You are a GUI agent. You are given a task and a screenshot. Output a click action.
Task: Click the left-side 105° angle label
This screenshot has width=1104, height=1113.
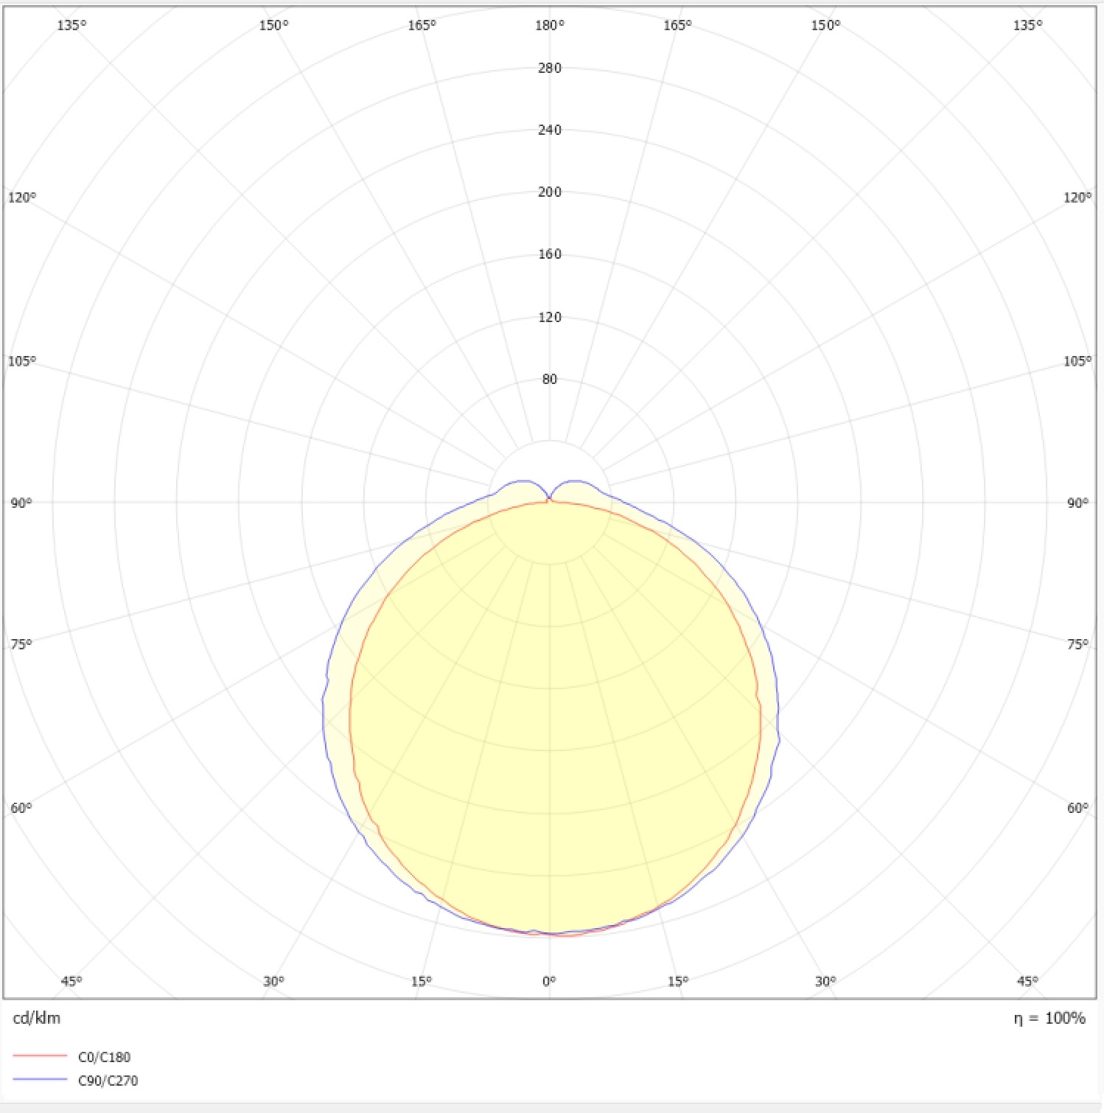[22, 361]
